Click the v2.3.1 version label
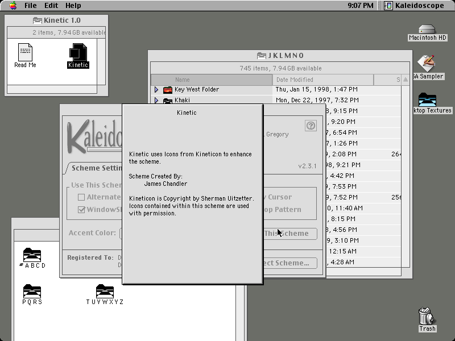This screenshot has width=455, height=341. [x=307, y=166]
